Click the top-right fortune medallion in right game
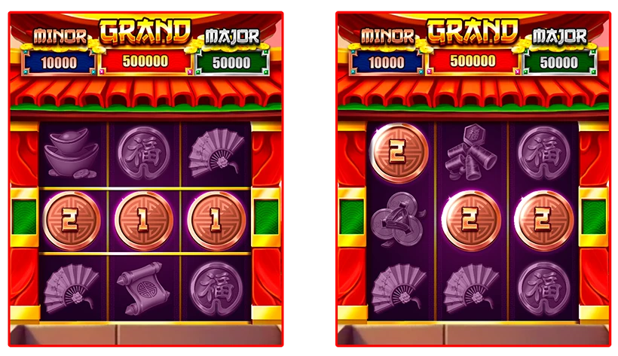Image resolution: width=618 pixels, height=356 pixels. [x=544, y=154]
